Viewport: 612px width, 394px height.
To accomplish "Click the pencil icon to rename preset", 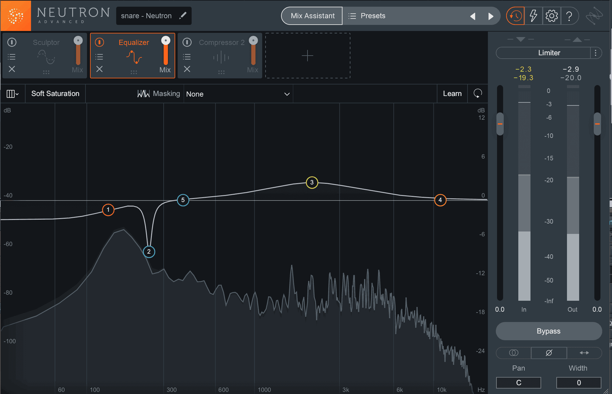I will coord(183,15).
